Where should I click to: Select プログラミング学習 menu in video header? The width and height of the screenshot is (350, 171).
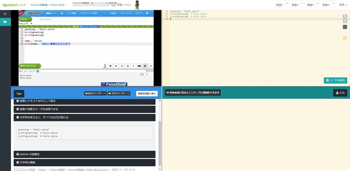[88, 13]
